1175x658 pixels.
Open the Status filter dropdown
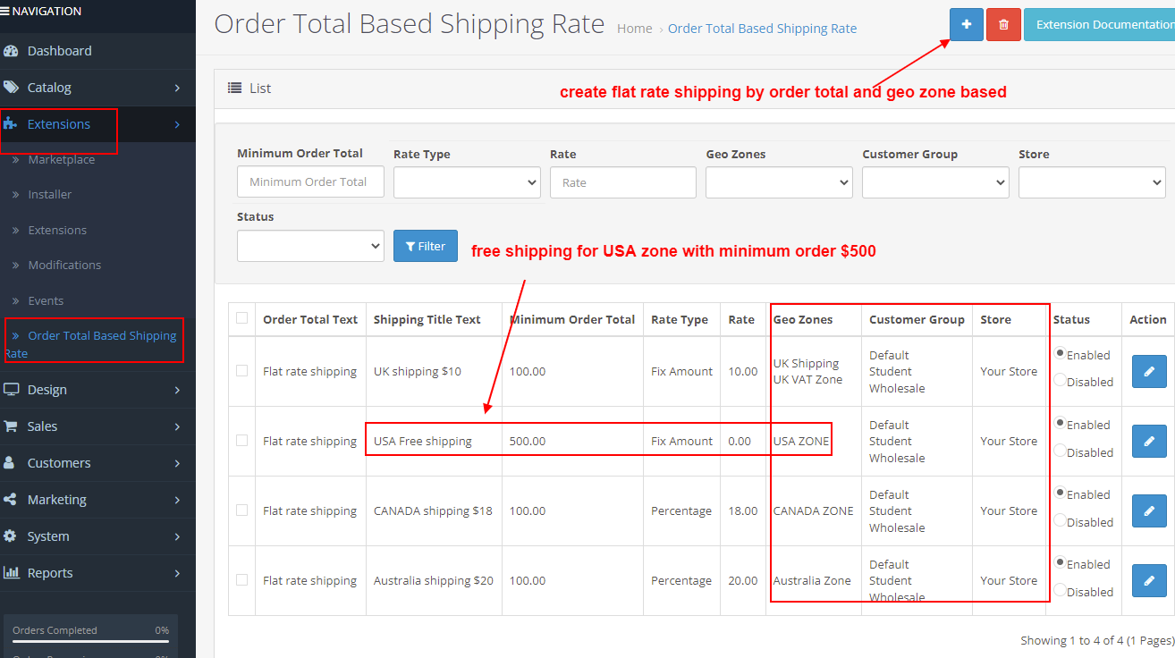(x=310, y=245)
